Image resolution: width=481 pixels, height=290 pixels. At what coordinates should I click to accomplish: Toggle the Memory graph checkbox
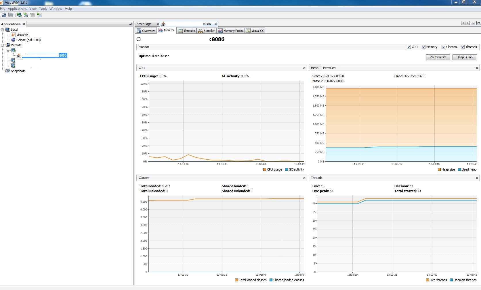click(x=423, y=47)
